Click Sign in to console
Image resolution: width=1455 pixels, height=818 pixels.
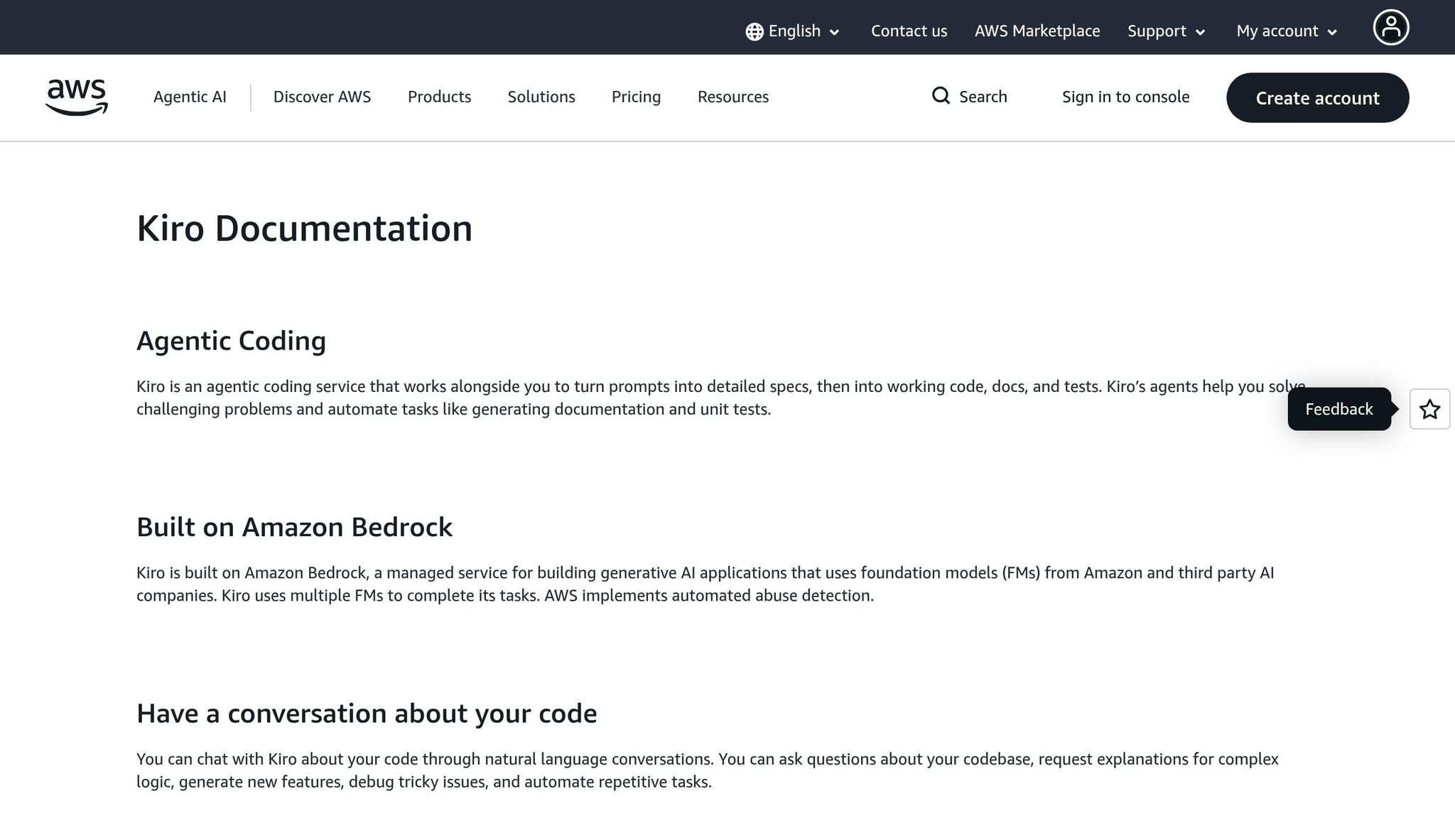[x=1125, y=97]
